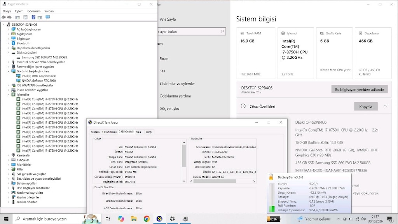Open Bildirimler ve eylemler settings
Viewport: 398px width, 224px height.
click(177, 84)
